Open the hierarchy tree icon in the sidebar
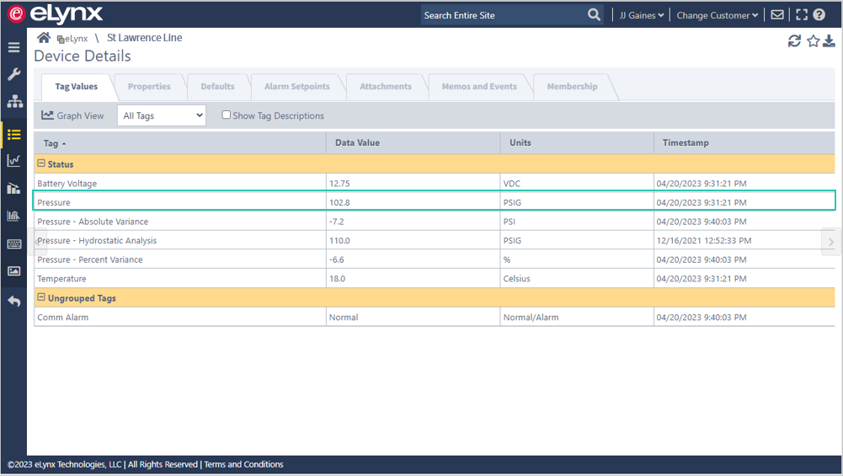The height and width of the screenshot is (476, 843). pyautogui.click(x=14, y=101)
